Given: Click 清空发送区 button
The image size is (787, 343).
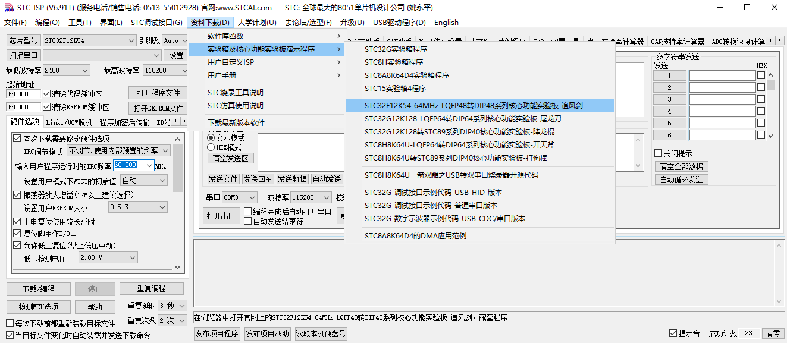Looking at the screenshot, I should tap(231, 159).
